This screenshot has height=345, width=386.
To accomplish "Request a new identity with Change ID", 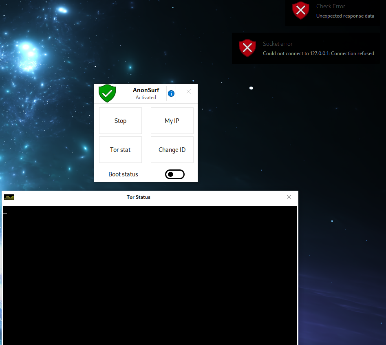I will tap(172, 150).
